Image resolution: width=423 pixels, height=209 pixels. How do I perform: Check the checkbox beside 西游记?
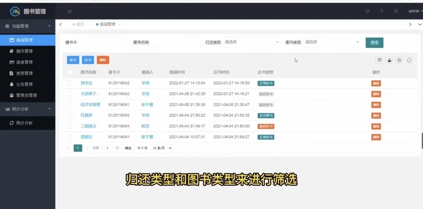point(70,137)
